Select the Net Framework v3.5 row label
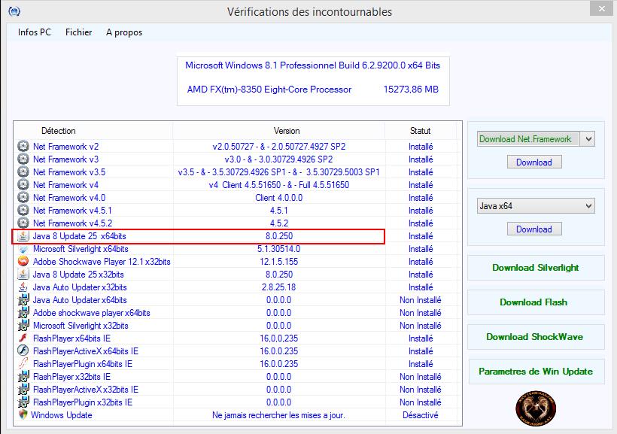 coord(69,172)
